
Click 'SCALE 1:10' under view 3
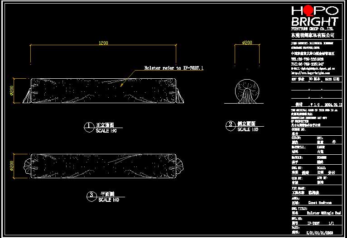coord(109,200)
